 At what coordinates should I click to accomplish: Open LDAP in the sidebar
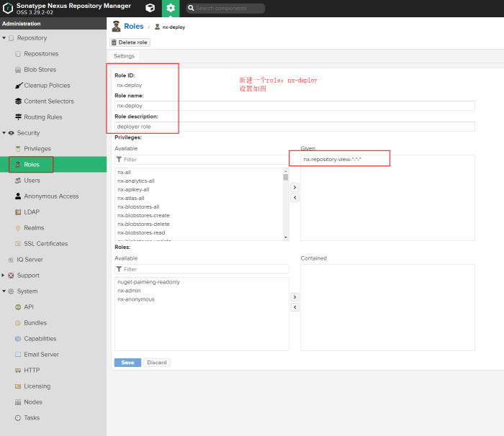click(x=32, y=212)
